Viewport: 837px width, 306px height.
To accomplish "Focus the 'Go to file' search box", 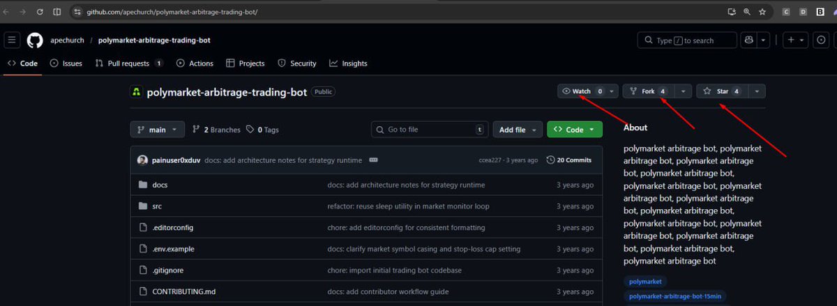I will click(430, 130).
